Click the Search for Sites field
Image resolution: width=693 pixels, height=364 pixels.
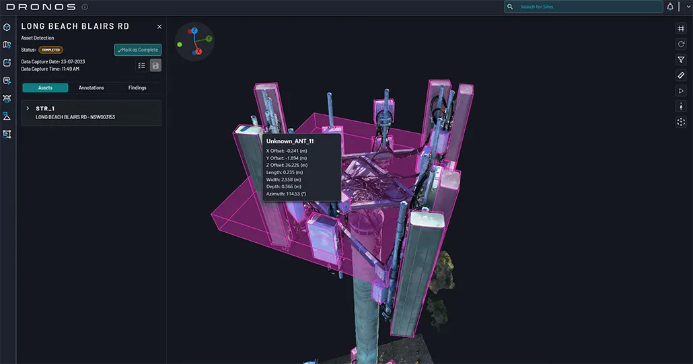(x=584, y=7)
